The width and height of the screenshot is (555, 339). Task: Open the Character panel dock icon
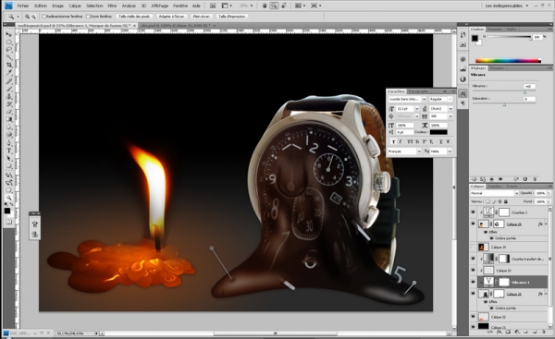tap(462, 93)
